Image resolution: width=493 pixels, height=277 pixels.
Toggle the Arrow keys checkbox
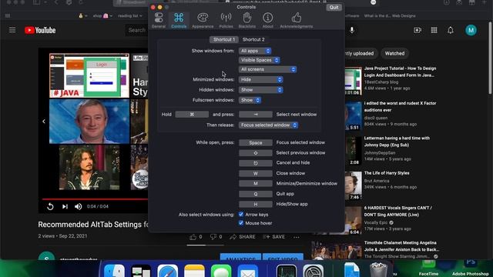click(x=241, y=214)
